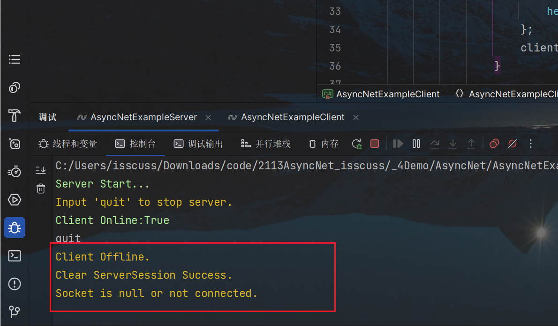Viewport: 558px width, 326px height.
Task: Open the Debug bug tool window
Action: tap(14, 228)
